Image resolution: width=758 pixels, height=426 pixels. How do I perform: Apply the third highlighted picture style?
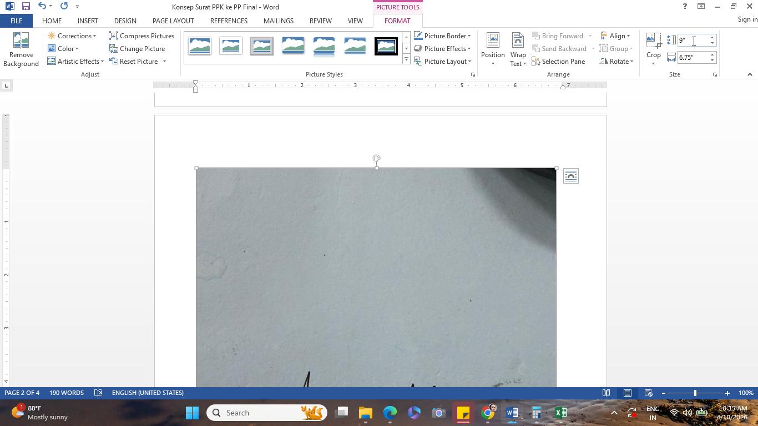tap(262, 46)
